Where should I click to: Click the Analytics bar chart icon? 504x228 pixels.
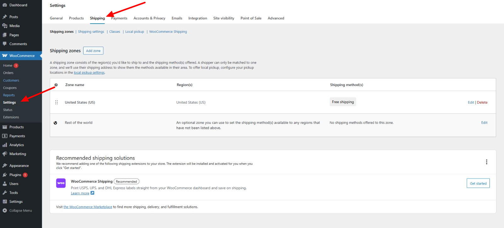click(x=5, y=145)
